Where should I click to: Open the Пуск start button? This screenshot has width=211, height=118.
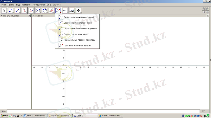click(4, 116)
